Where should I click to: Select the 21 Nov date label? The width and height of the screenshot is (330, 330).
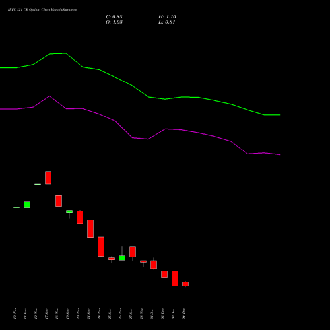[x=88, y=313]
